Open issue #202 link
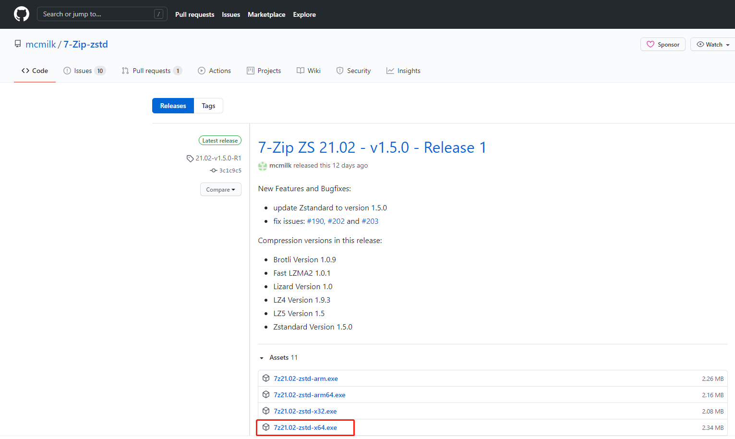This screenshot has height=439, width=735. pyautogui.click(x=336, y=221)
